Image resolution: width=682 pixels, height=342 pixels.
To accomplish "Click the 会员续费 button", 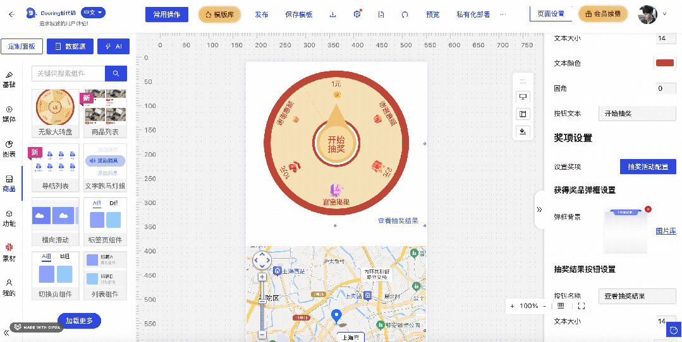I will coord(602,14).
